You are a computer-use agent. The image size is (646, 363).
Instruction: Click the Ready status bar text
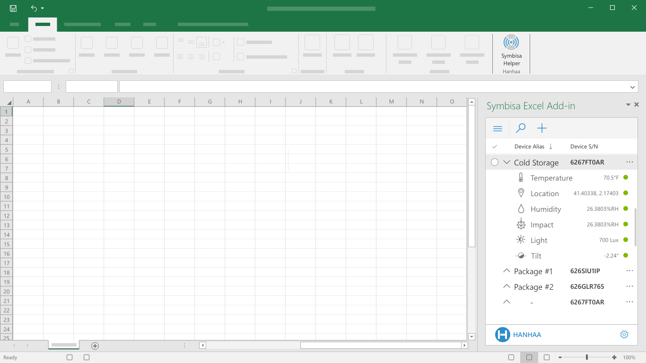pos(10,357)
